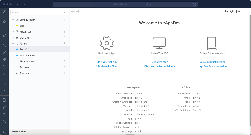
Task: Expand the Themes tree node
Action: pos(13,73)
